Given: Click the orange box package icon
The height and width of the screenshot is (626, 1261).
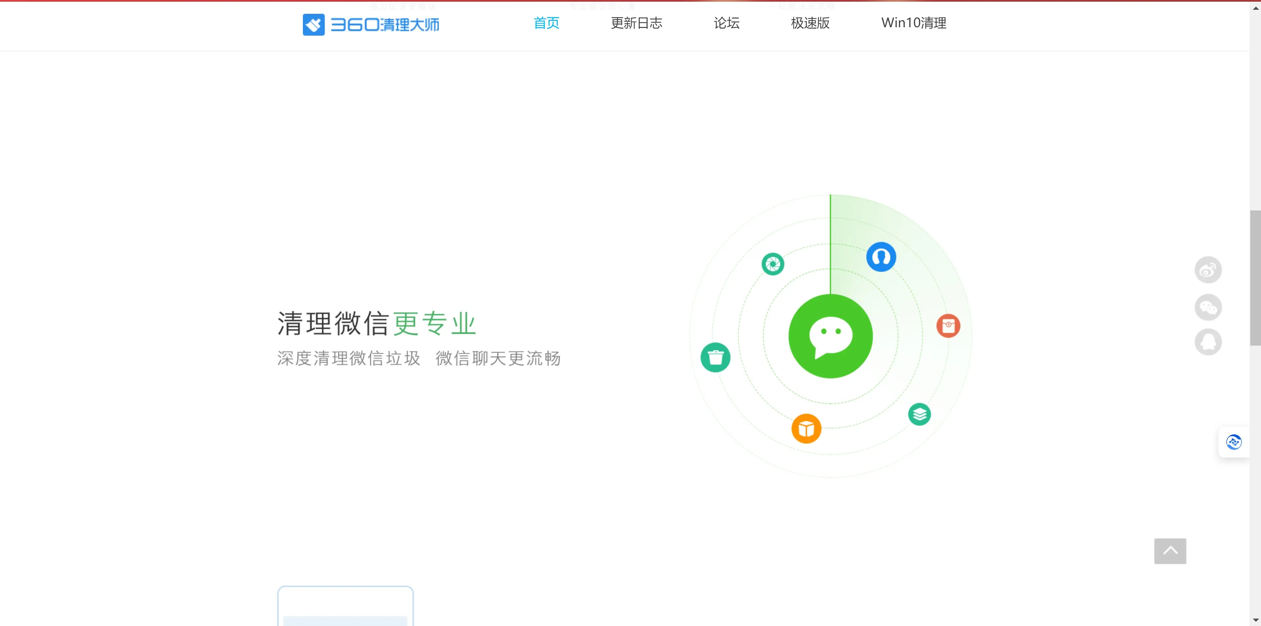Looking at the screenshot, I should point(806,429).
